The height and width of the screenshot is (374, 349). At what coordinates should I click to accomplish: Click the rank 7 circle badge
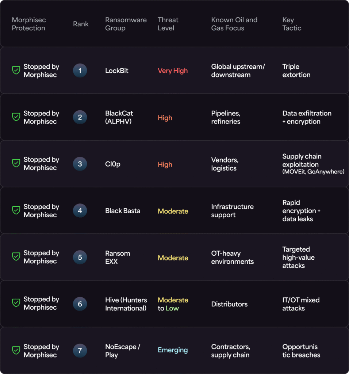pos(80,351)
